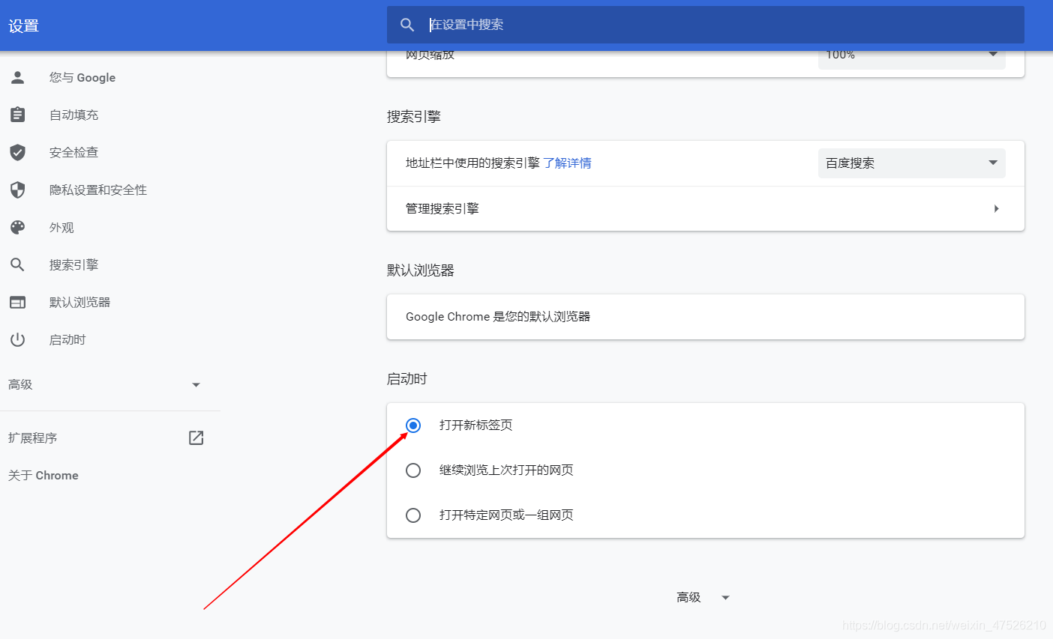Click the 搜索引擎 section heading
Image resolution: width=1053 pixels, height=639 pixels.
coord(413,116)
